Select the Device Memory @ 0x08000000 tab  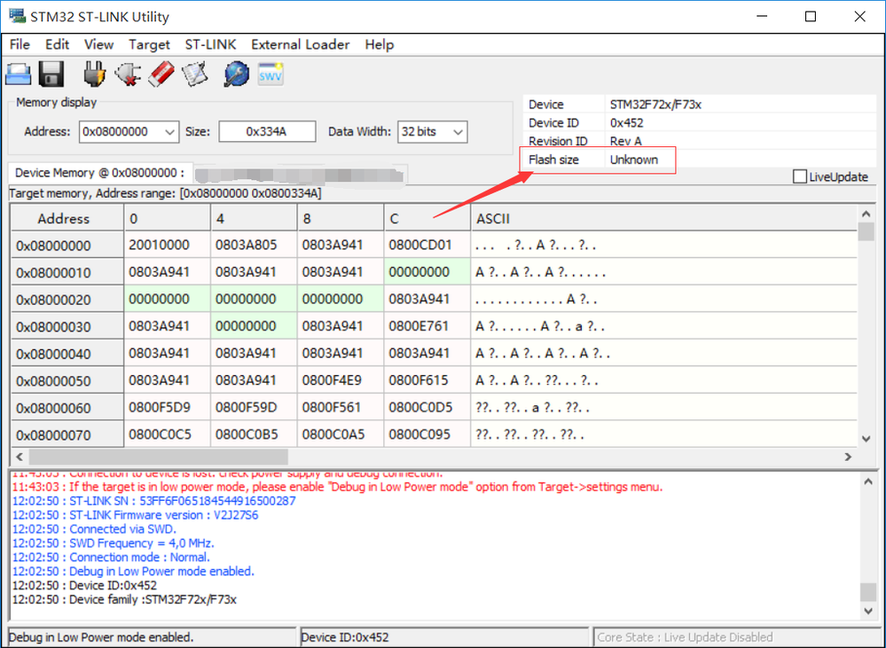(x=99, y=173)
